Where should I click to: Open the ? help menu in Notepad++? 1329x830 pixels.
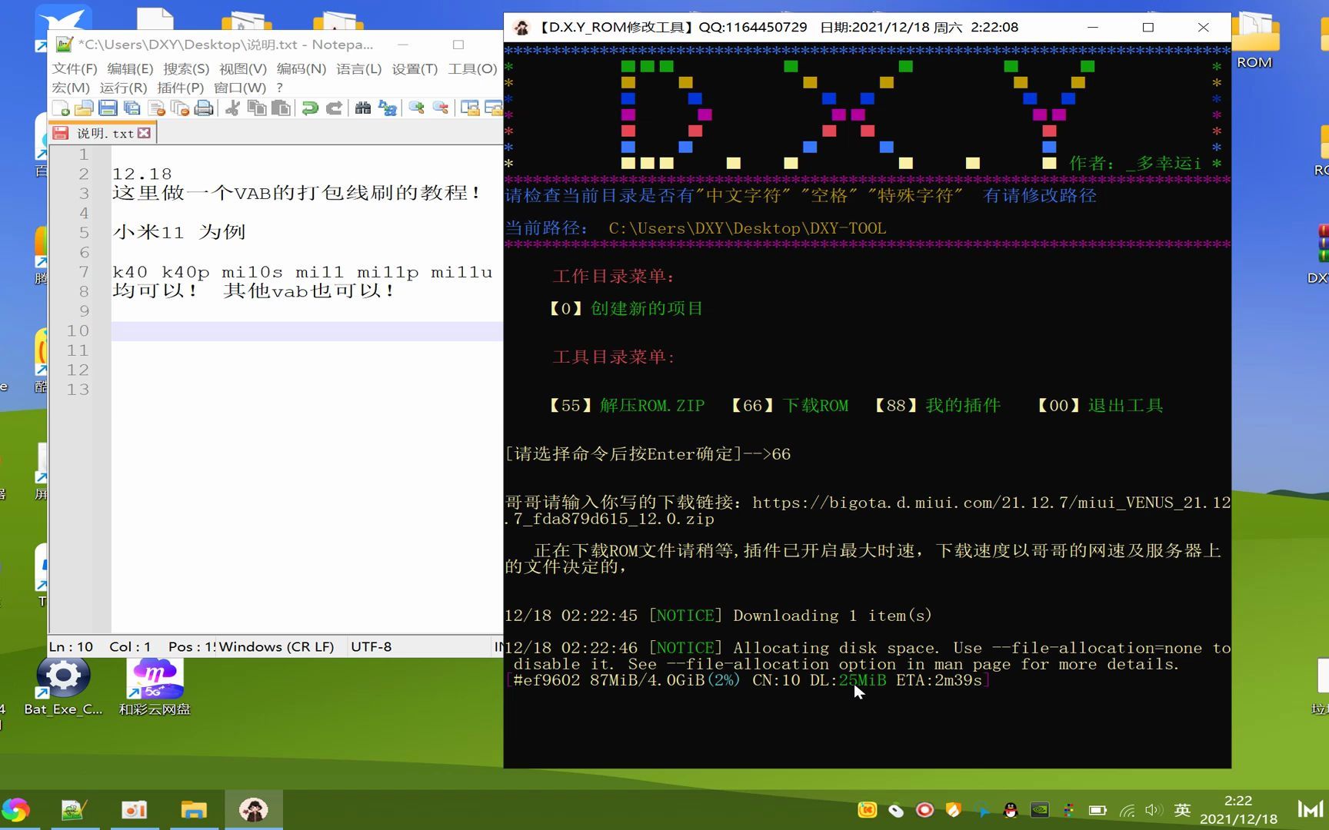[x=280, y=88]
